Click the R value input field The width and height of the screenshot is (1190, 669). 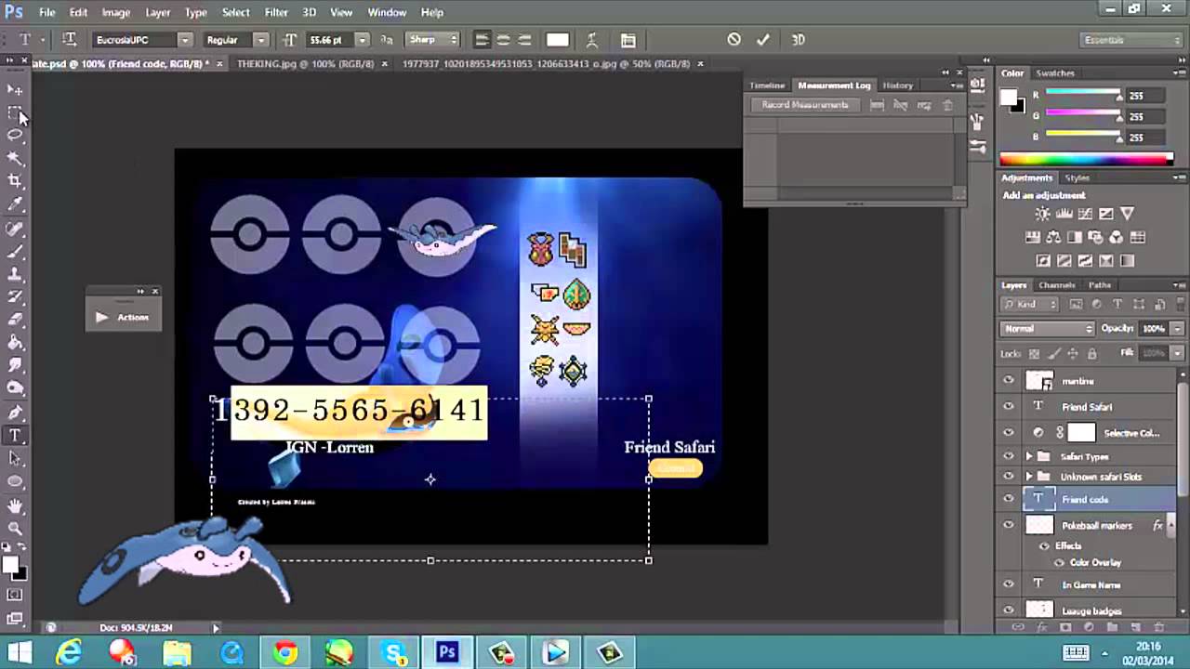pos(1147,96)
